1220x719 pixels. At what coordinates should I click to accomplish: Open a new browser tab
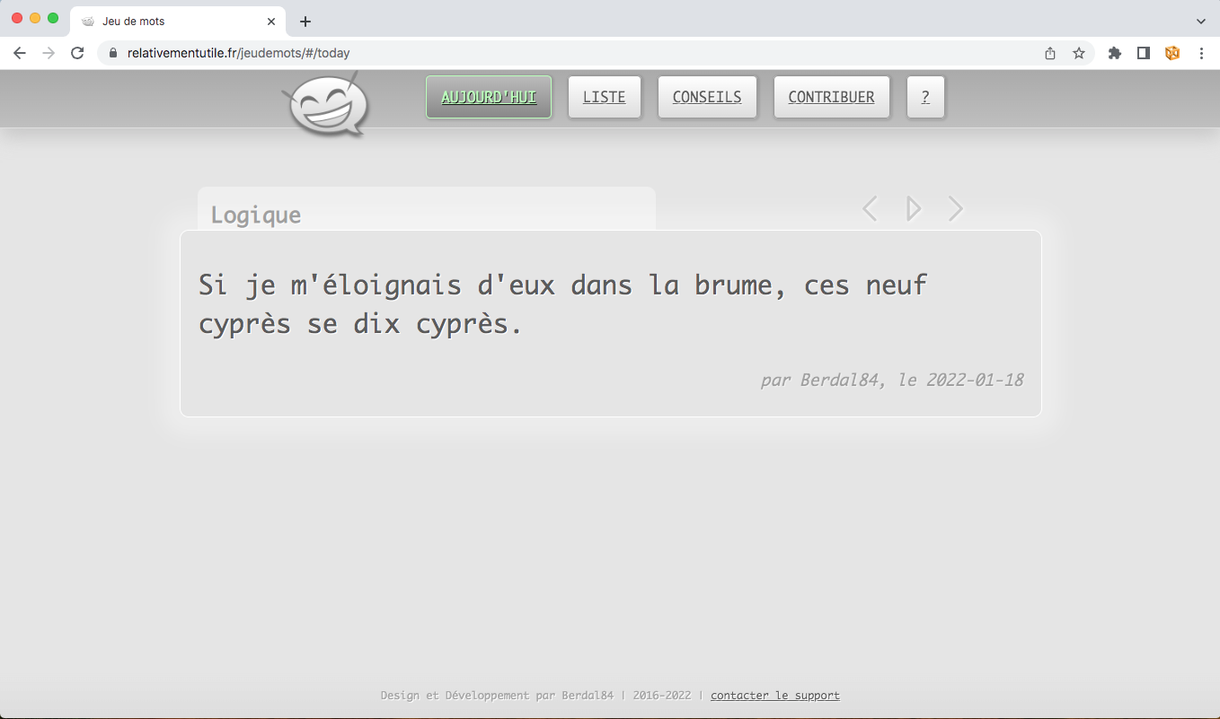coord(305,21)
